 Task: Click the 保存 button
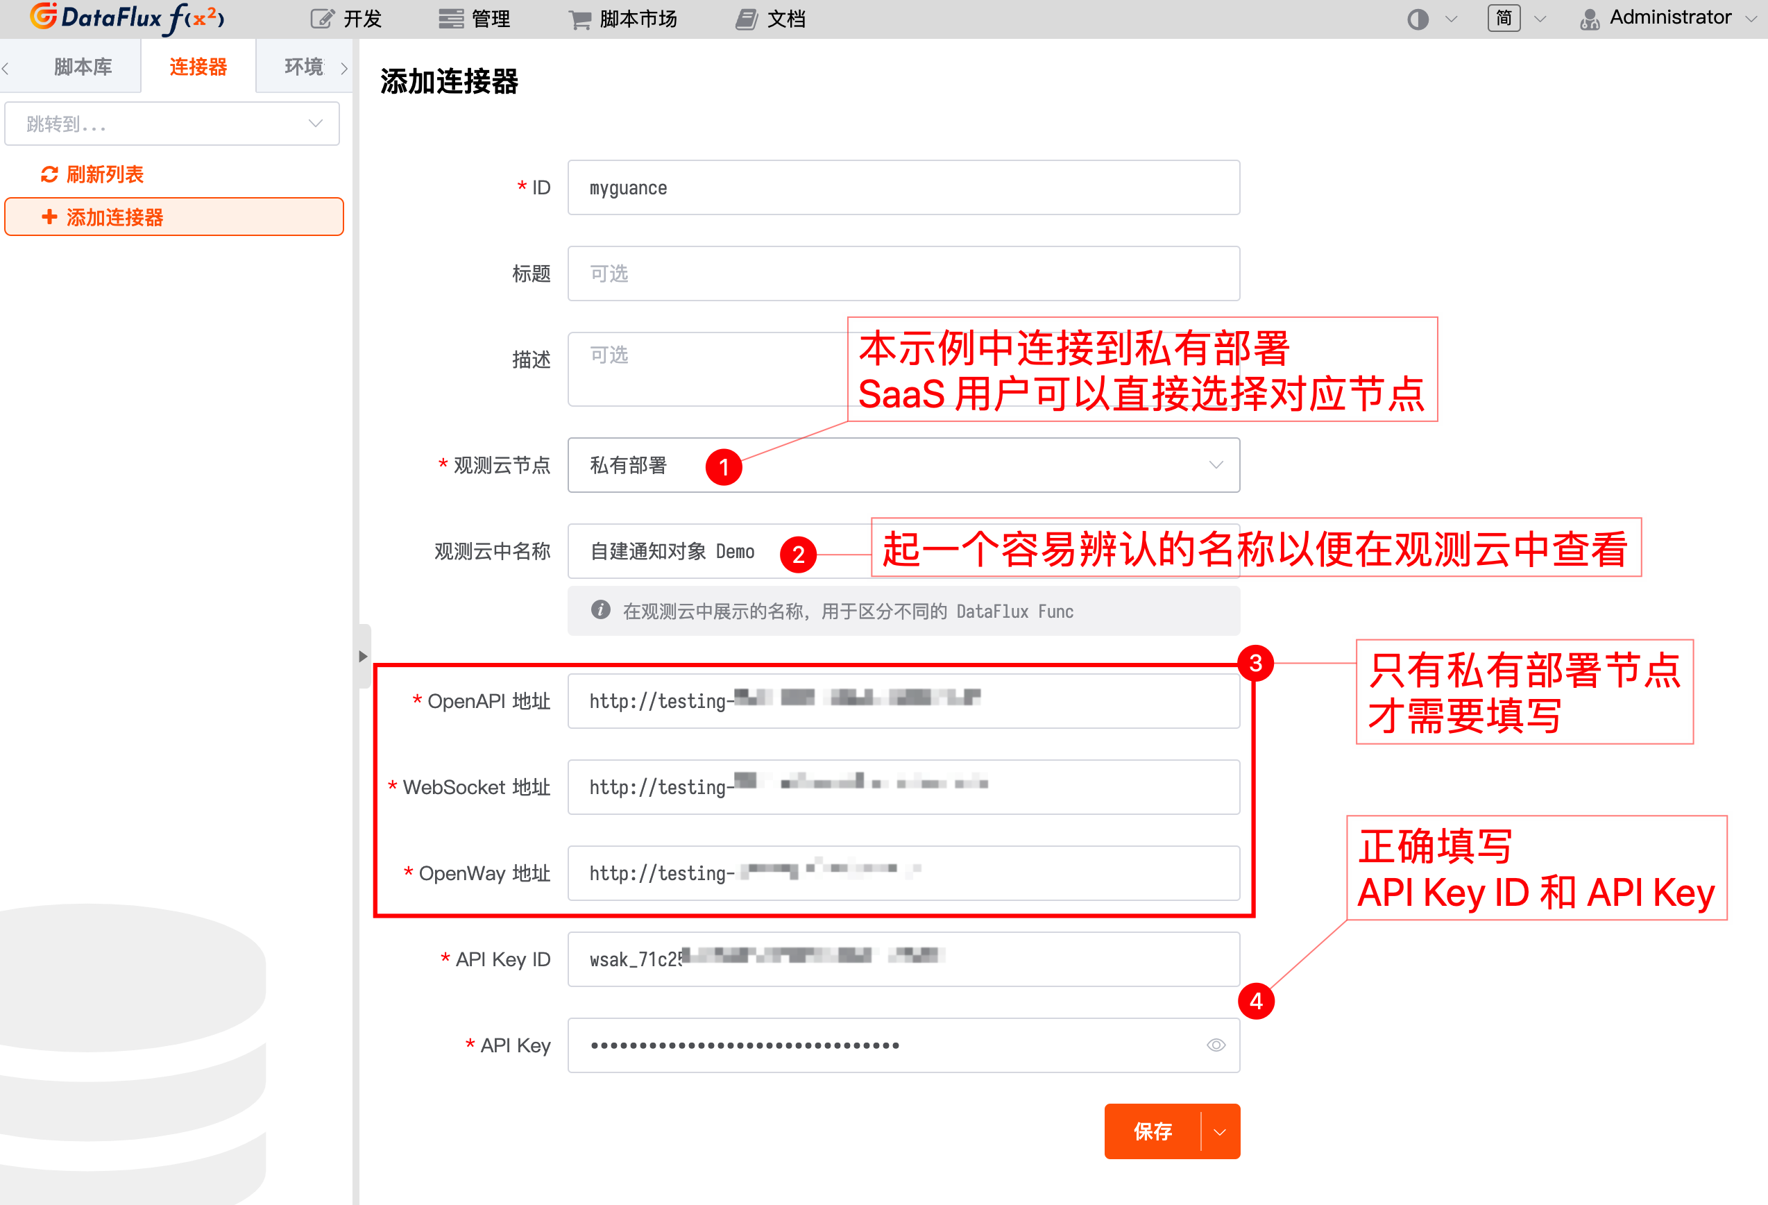[x=1153, y=1131]
